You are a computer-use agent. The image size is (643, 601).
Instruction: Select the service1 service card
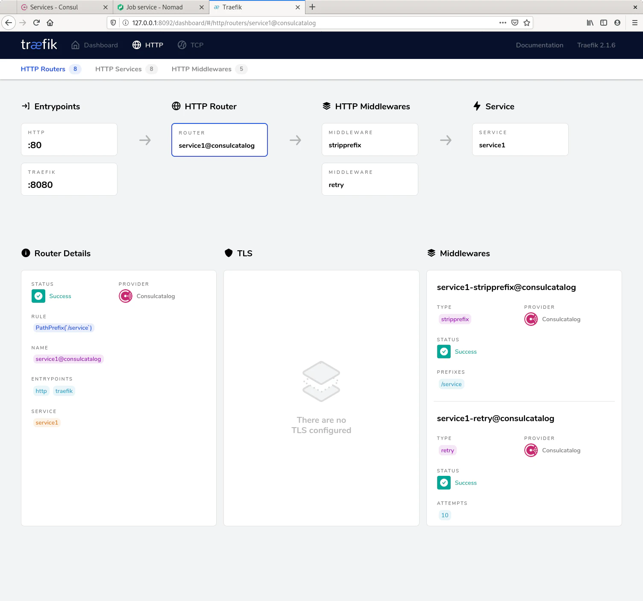[x=520, y=140]
